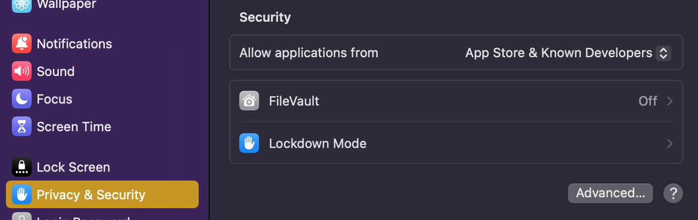Open help with the question mark button
This screenshot has width=698, height=220.
(x=673, y=193)
